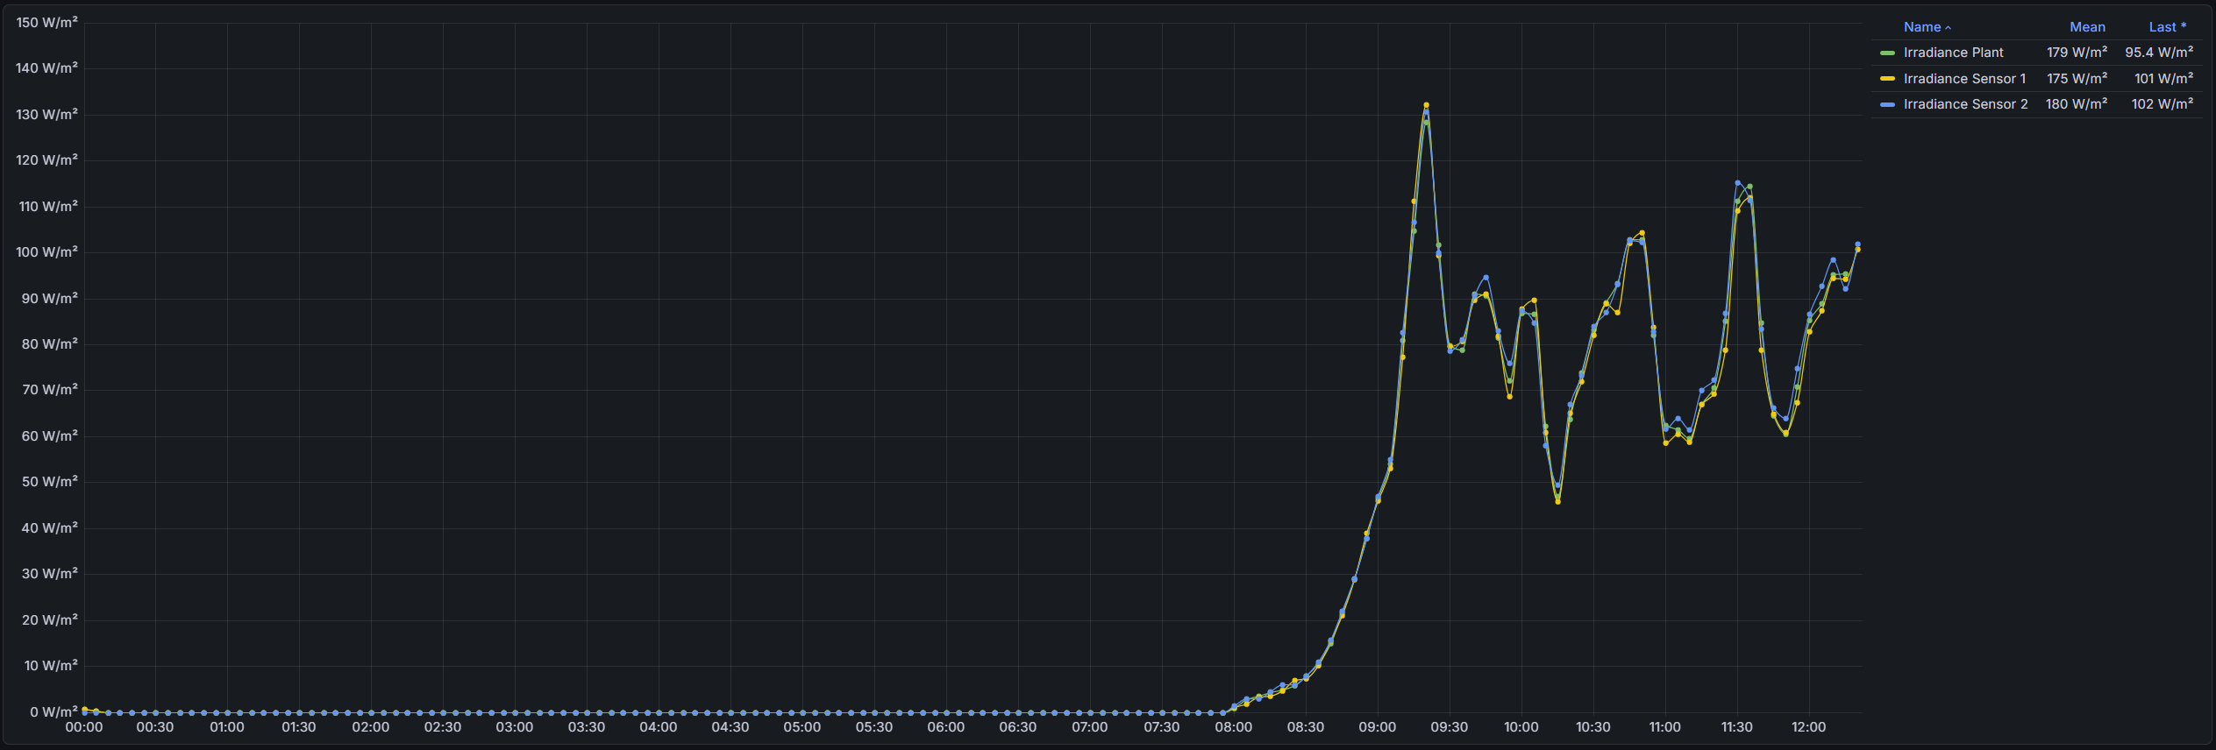This screenshot has width=2216, height=750.
Task: Toggle the Irradiance Sensor 1 series in legend
Action: tap(1964, 79)
